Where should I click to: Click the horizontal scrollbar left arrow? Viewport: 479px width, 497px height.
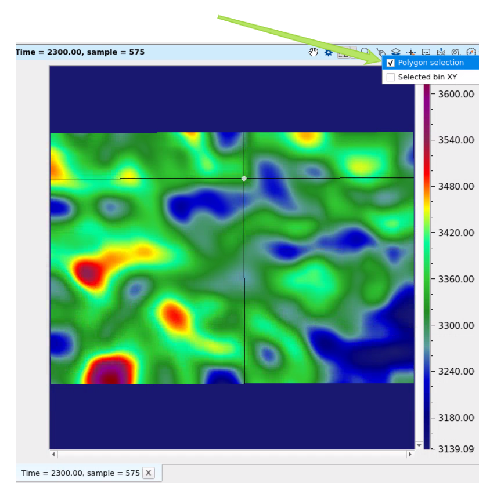coord(53,454)
